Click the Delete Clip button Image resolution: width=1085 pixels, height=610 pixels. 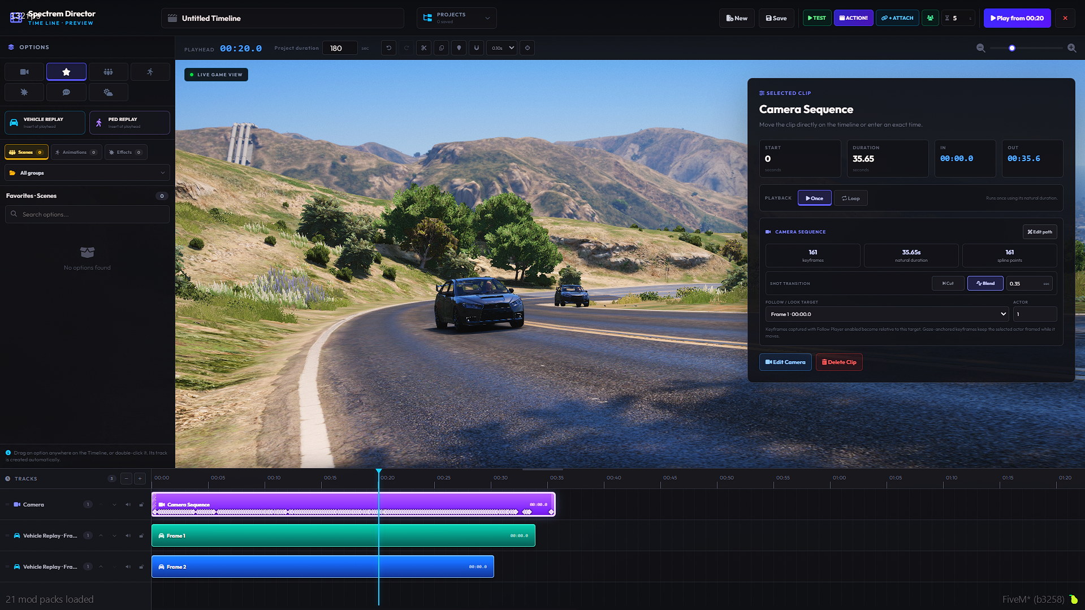point(839,362)
